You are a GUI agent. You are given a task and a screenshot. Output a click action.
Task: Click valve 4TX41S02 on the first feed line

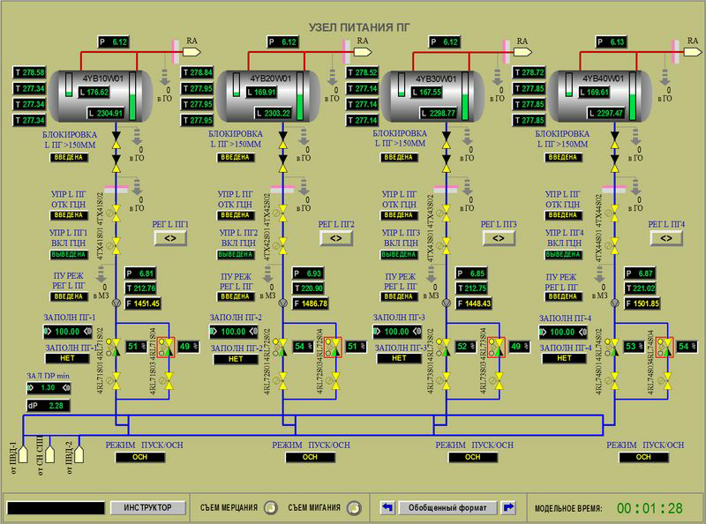116,213
